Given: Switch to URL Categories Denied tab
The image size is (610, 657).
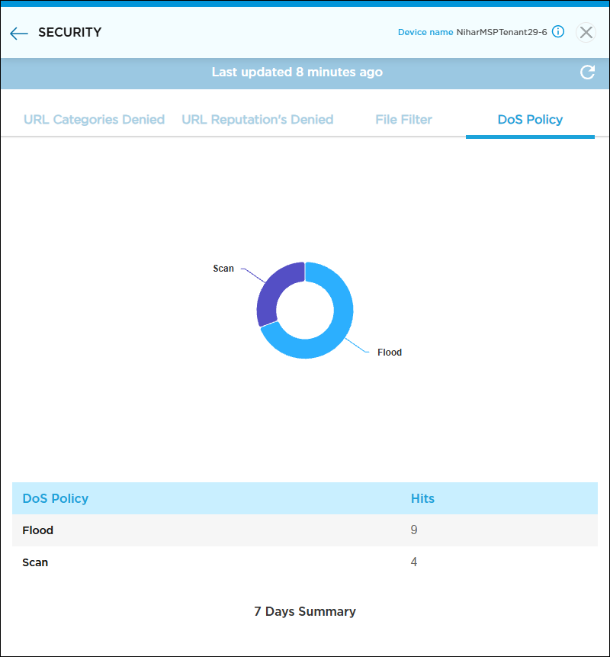Looking at the screenshot, I should click(x=94, y=120).
